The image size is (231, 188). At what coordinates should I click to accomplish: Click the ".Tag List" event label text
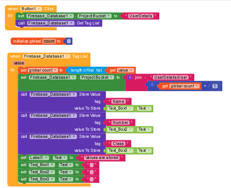point(80,56)
